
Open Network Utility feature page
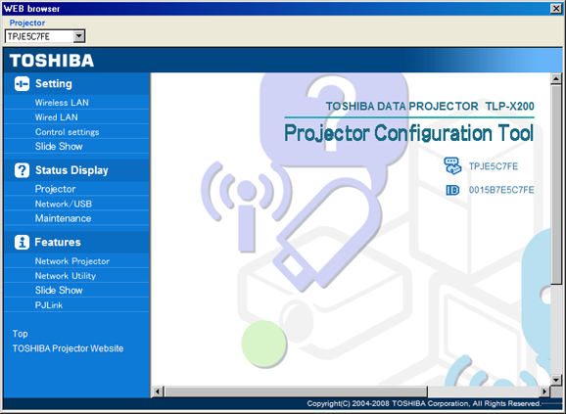pyautogui.click(x=66, y=276)
